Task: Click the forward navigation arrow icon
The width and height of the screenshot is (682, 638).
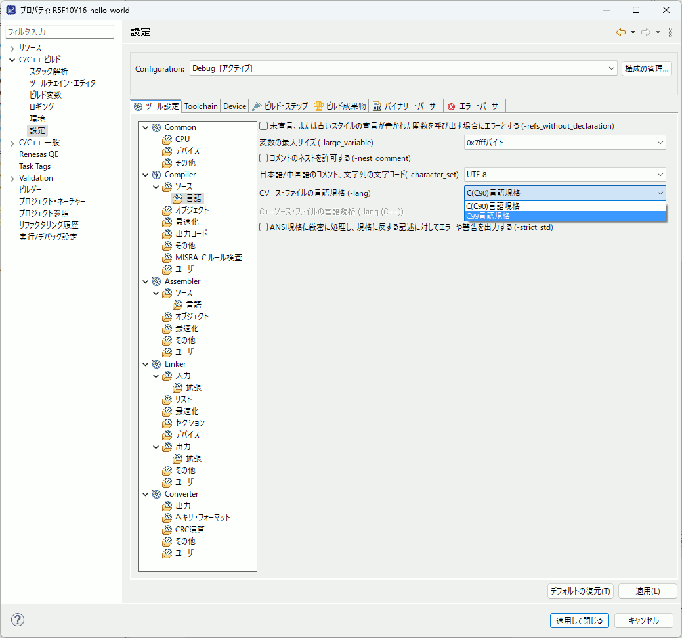Action: [646, 32]
